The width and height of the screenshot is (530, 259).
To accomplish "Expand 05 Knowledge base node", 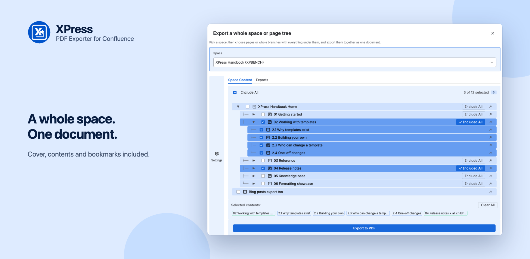I will click(254, 176).
